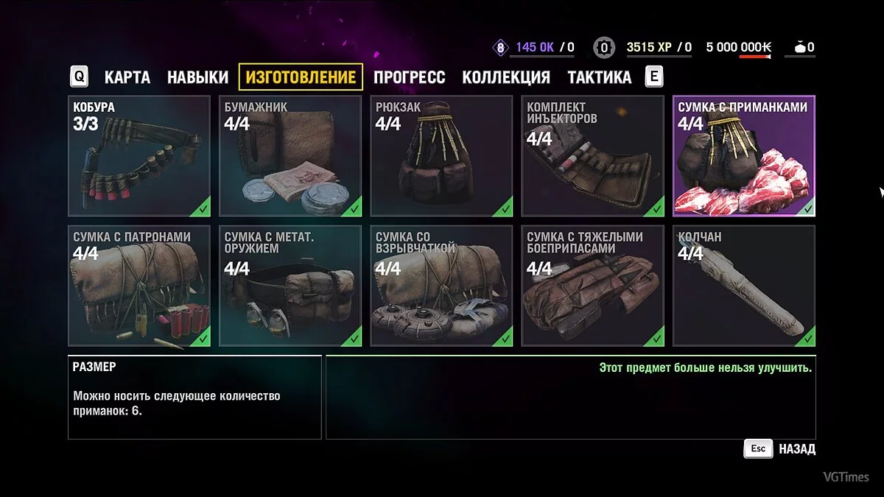Click the loot bag counter icon
The height and width of the screenshot is (497, 884).
pyautogui.click(x=799, y=48)
